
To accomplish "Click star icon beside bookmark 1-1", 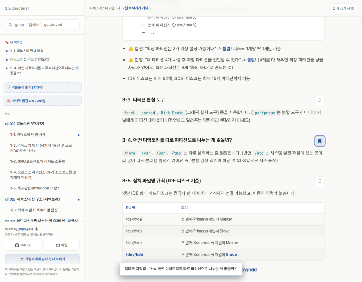I will [7, 51].
